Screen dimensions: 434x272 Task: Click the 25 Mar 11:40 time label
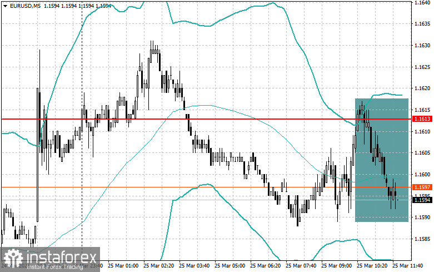[407, 266]
